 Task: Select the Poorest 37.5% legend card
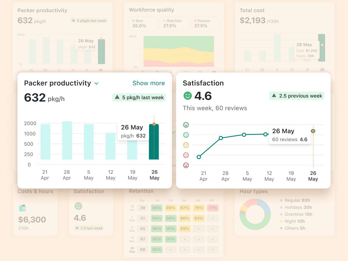(205, 23)
